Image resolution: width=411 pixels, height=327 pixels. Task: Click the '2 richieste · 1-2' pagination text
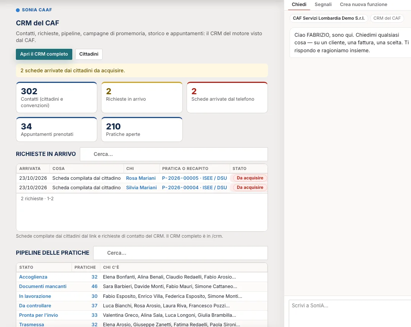pos(37,198)
